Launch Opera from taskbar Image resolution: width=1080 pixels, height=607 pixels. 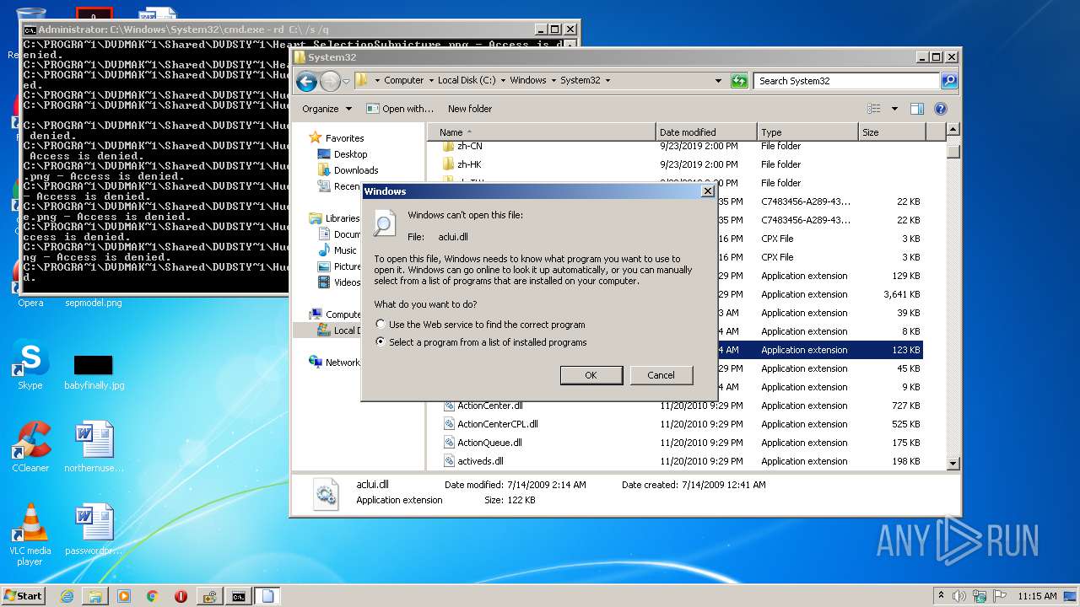pyautogui.click(x=181, y=596)
